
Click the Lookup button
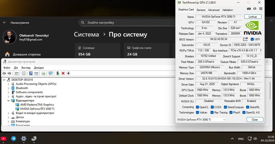pyautogui.click(x=253, y=17)
